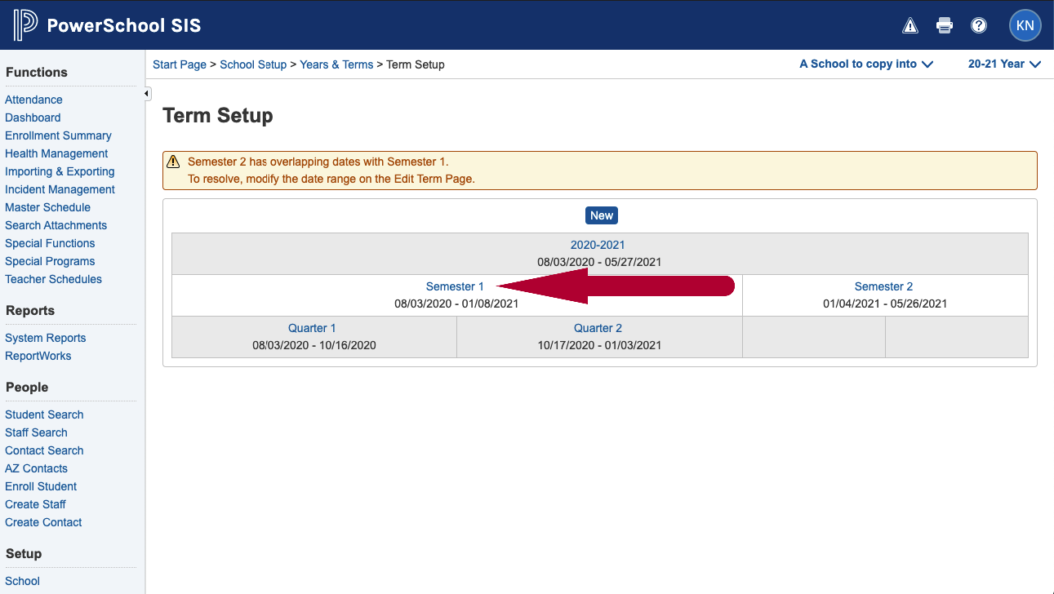Click the Term Setup page heading
The image size is (1054, 594).
(x=218, y=116)
